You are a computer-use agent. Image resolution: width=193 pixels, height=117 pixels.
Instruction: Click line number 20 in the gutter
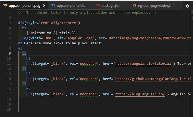click(9, 109)
